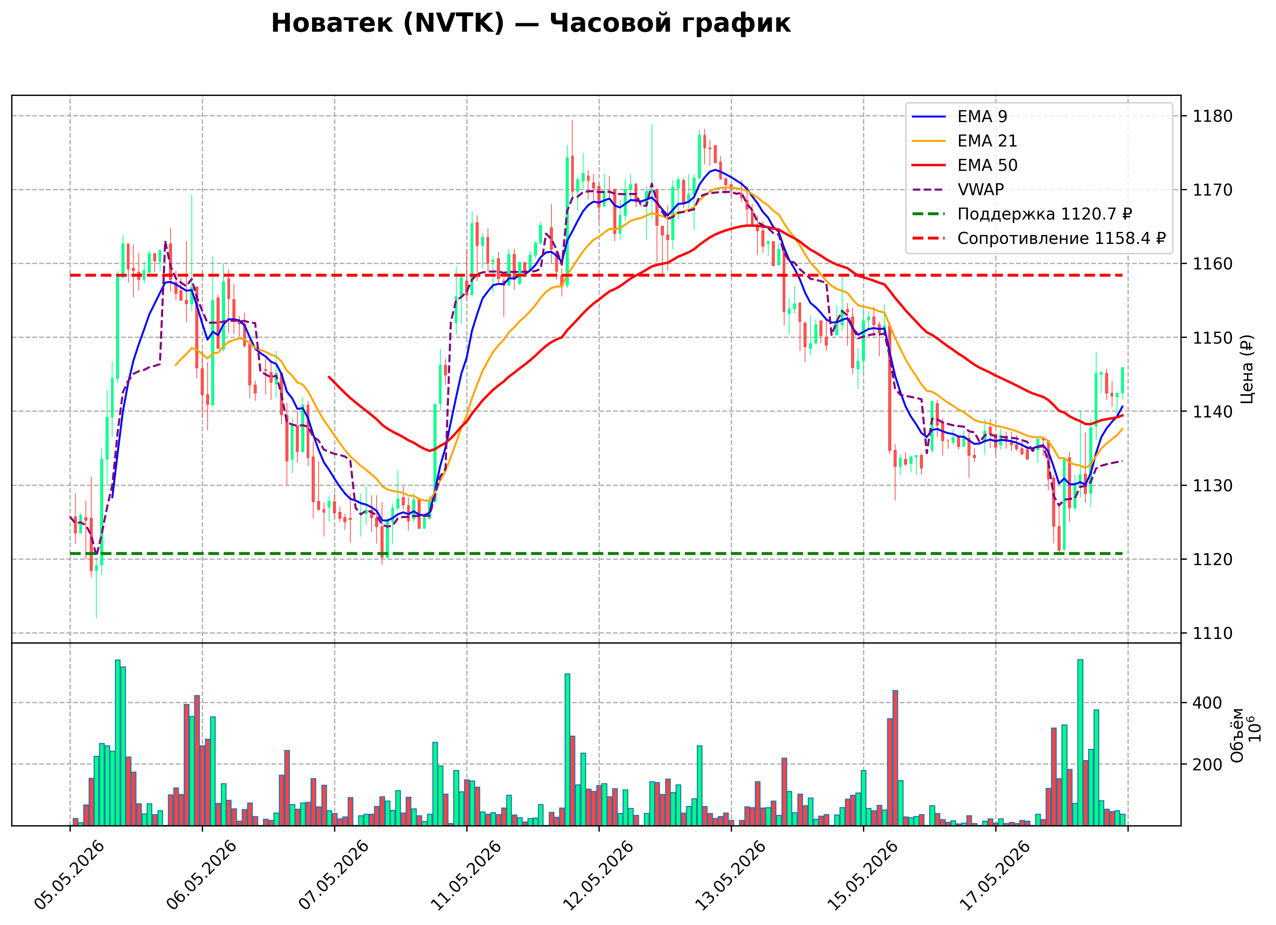Select the "EMA 9" legend label
The height and width of the screenshot is (925, 1276).
[x=982, y=116]
